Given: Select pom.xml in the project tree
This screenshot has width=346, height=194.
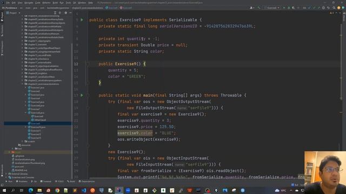Looking at the screenshot, I should tap(19, 167).
